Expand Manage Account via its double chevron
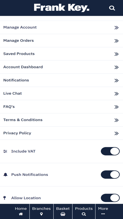 [x=116, y=28]
